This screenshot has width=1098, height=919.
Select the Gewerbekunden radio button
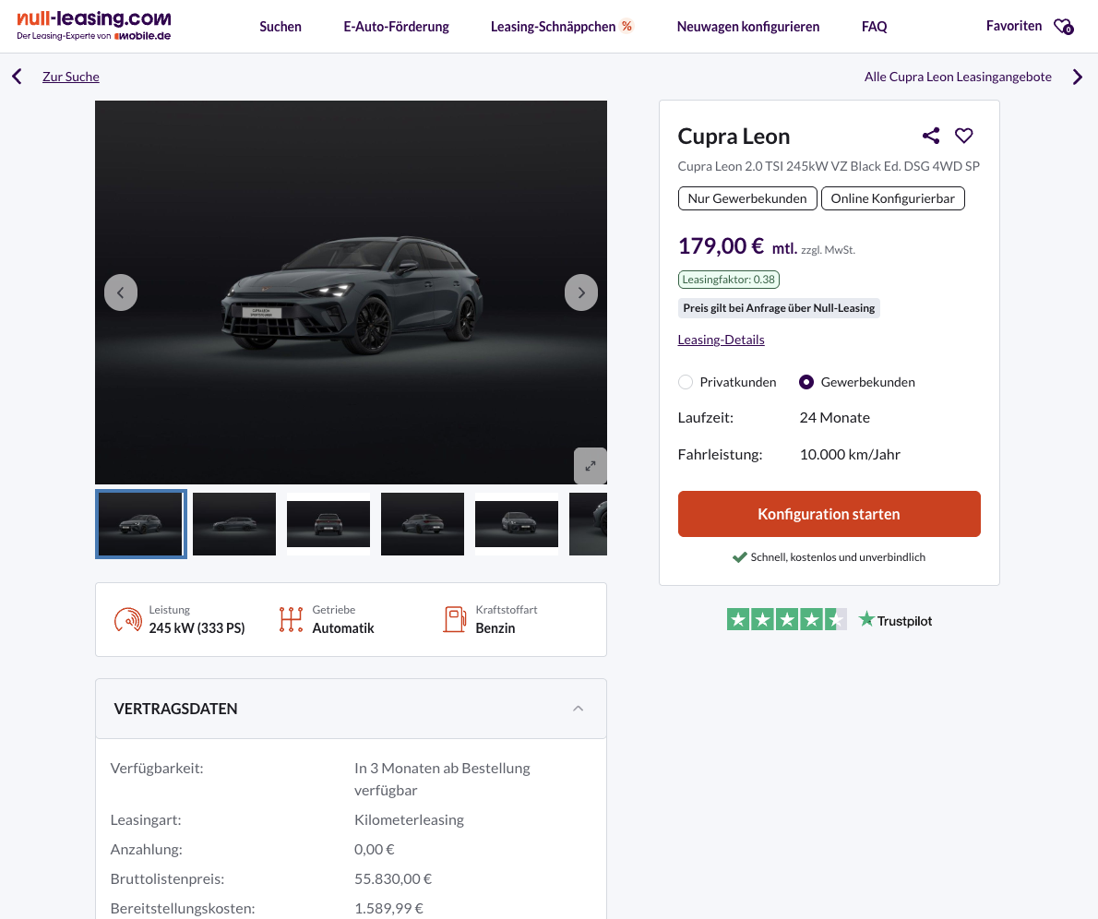coord(806,382)
